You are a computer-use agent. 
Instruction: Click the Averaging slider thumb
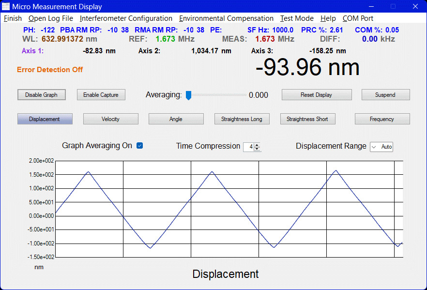pyautogui.click(x=188, y=95)
